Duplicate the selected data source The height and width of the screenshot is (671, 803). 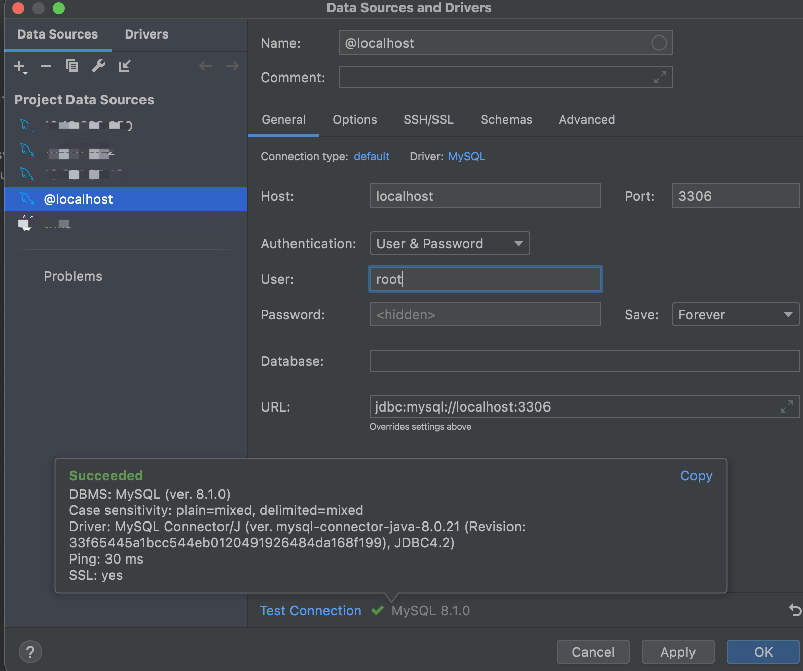click(x=72, y=66)
